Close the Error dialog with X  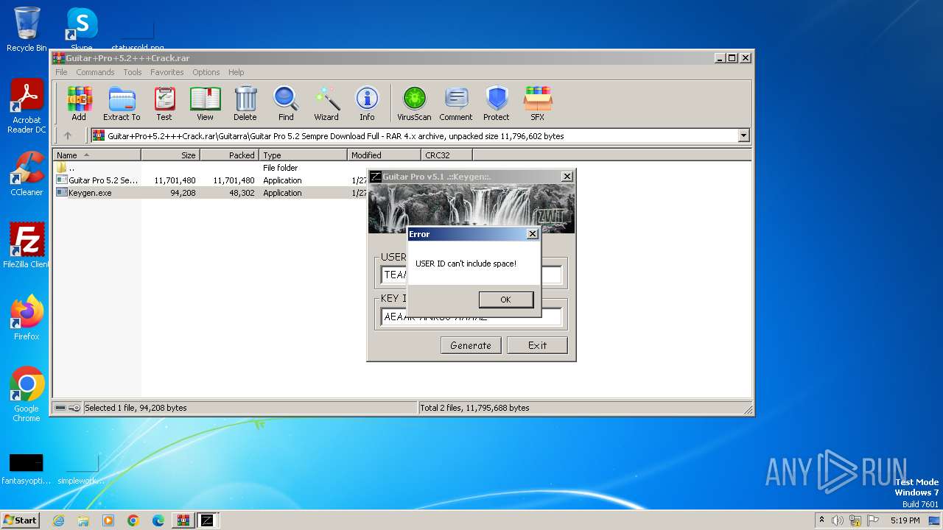click(x=533, y=234)
